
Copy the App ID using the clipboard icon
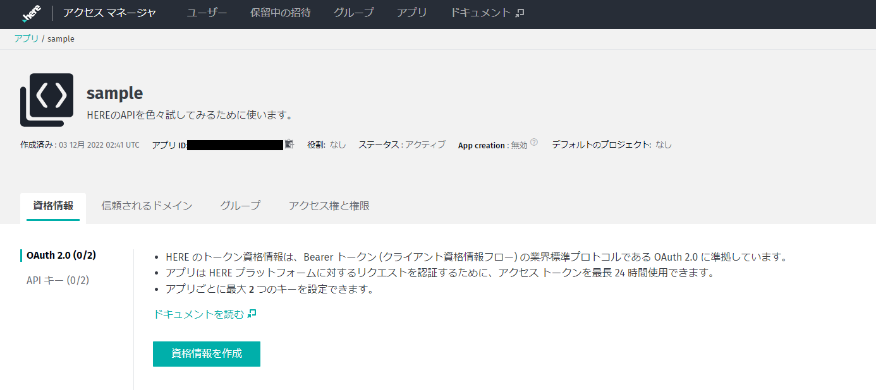tap(289, 144)
